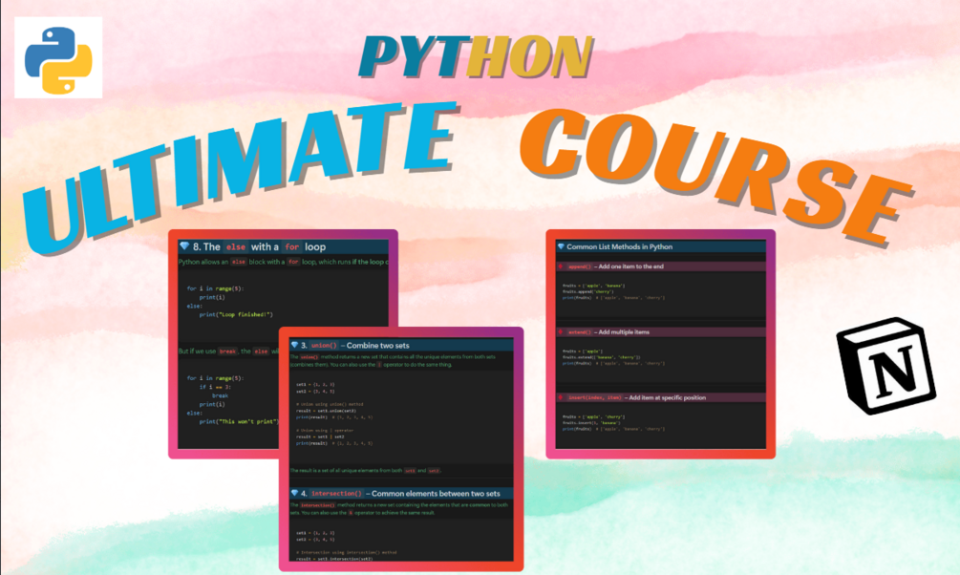Click code line "result = set1.union(set2)"
The width and height of the screenshot is (960, 575).
[326, 411]
